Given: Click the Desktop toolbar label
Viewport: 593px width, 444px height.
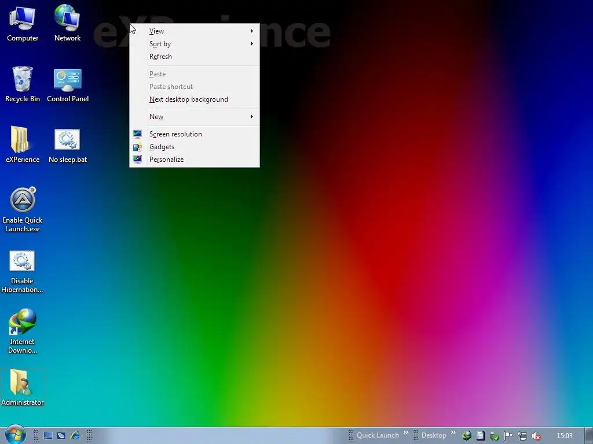Looking at the screenshot, I should 434,435.
